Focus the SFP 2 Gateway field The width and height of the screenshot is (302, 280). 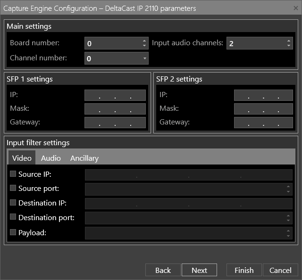point(263,123)
